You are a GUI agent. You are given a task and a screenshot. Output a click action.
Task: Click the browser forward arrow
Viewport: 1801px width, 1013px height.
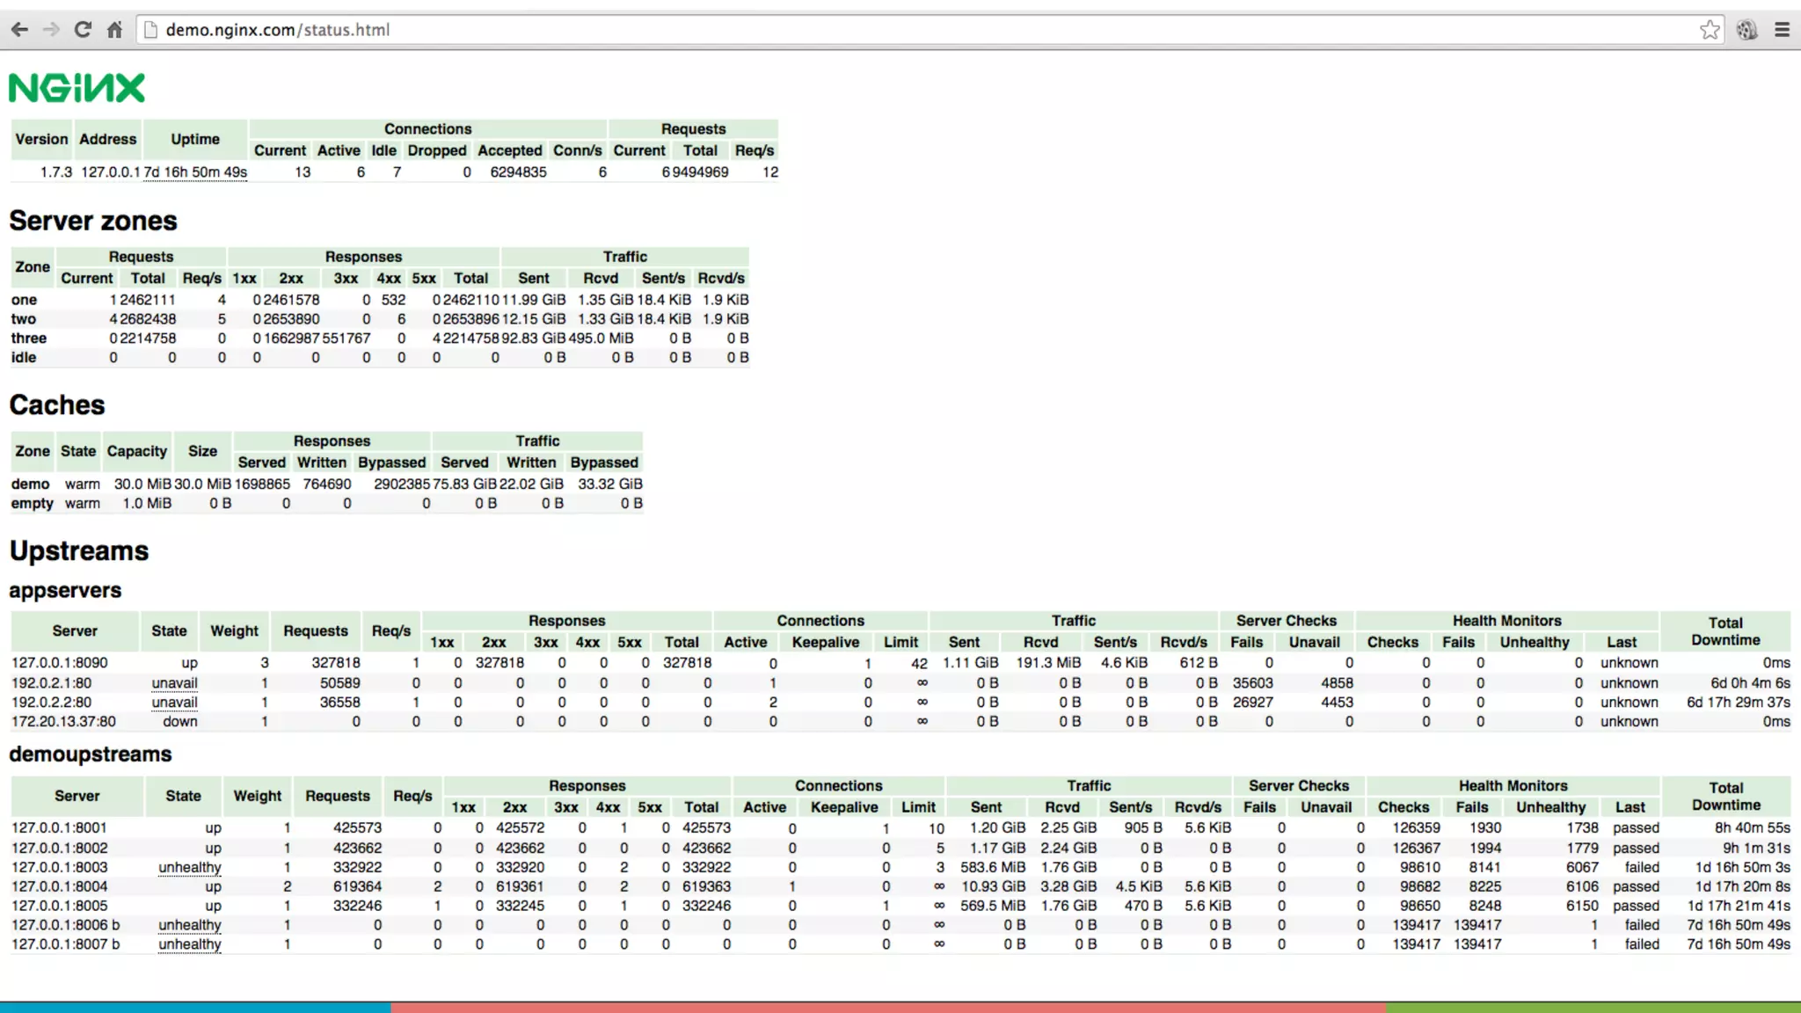(51, 30)
